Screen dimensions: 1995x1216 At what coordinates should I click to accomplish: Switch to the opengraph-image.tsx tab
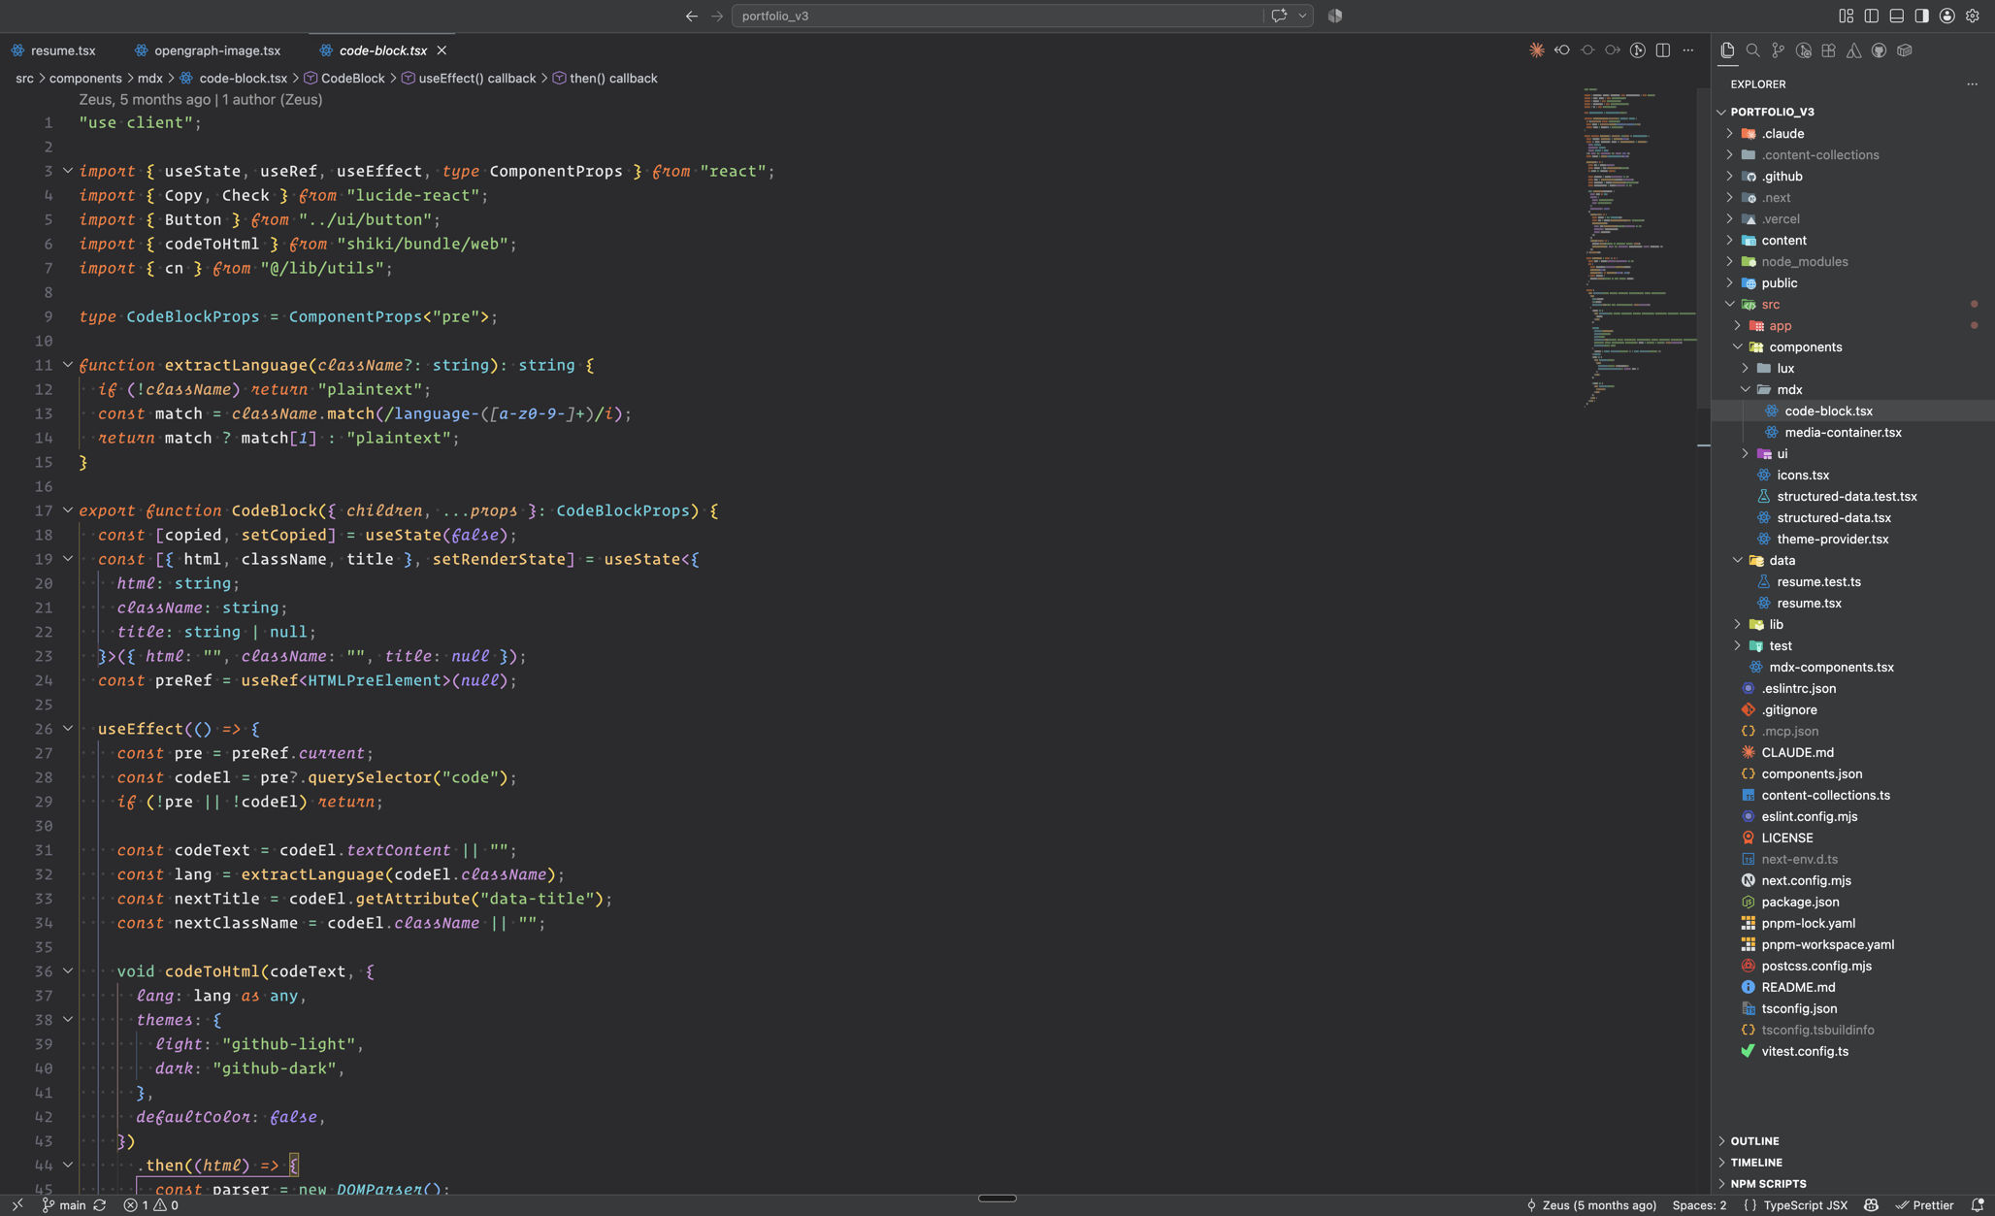click(x=208, y=50)
